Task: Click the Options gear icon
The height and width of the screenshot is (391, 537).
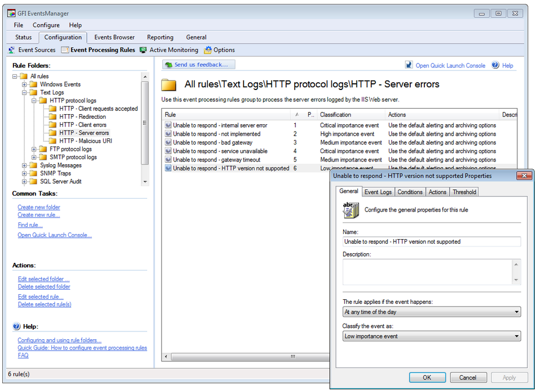Action: tap(207, 50)
